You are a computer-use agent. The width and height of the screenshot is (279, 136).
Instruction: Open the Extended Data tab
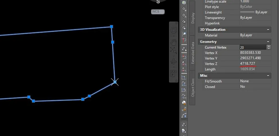193,53
